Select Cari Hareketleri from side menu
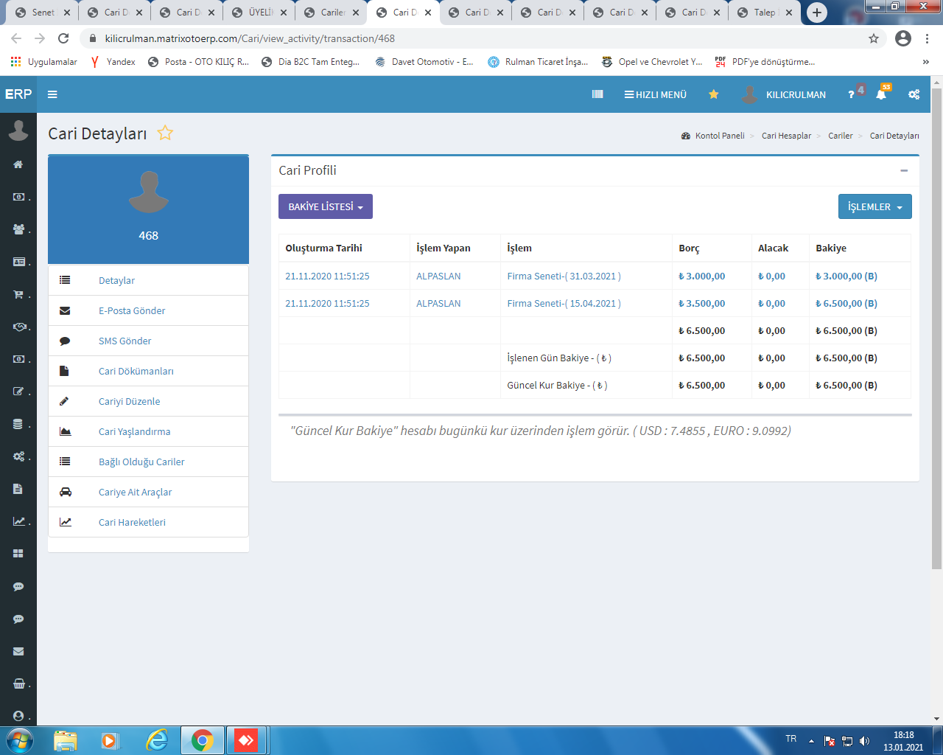Screen dimensions: 943x755 132,522
